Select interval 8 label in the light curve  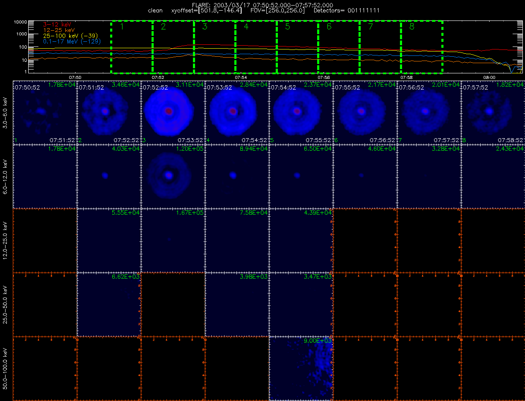click(x=411, y=27)
